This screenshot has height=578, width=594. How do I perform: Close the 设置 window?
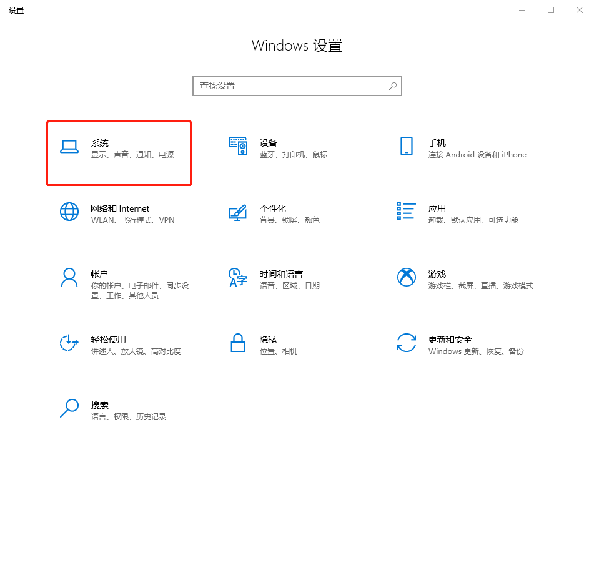[580, 10]
